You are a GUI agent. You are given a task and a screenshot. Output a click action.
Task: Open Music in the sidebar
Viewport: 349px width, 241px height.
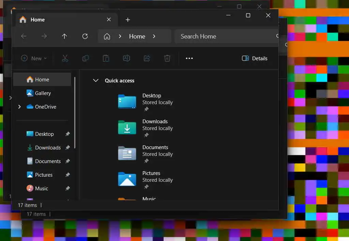click(x=42, y=188)
